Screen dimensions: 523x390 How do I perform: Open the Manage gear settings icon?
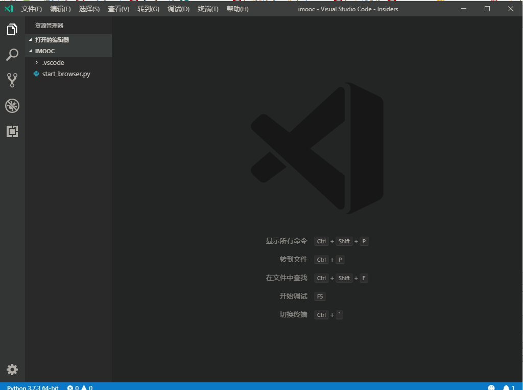click(12, 370)
